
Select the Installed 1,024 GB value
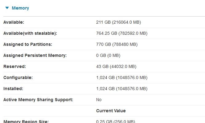[122, 89]
